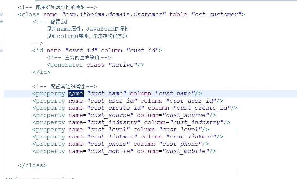
Task: Click the column value "cust_create_id"
Action: tap(202, 108)
